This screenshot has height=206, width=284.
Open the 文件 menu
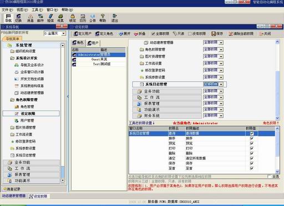pos(7,9)
